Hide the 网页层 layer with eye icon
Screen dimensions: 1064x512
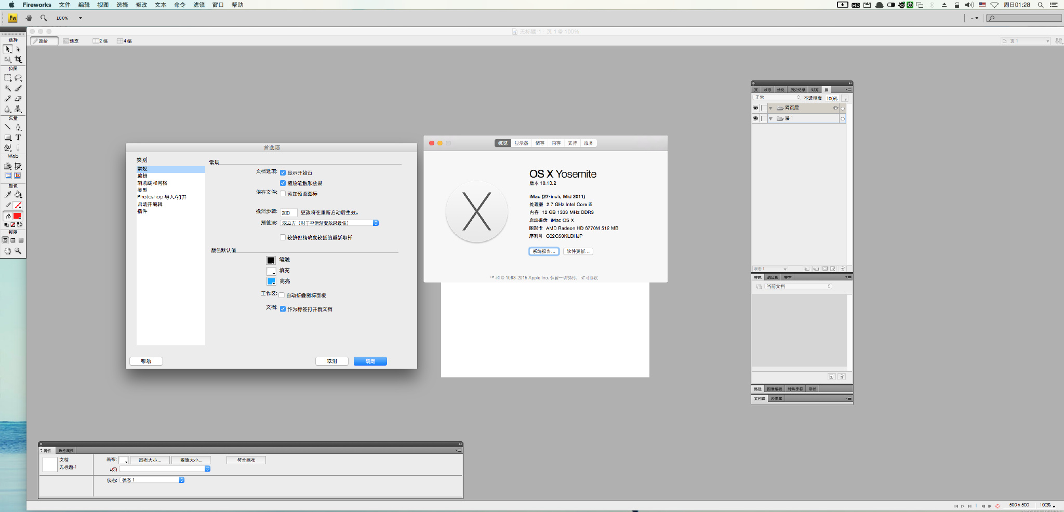pos(755,108)
